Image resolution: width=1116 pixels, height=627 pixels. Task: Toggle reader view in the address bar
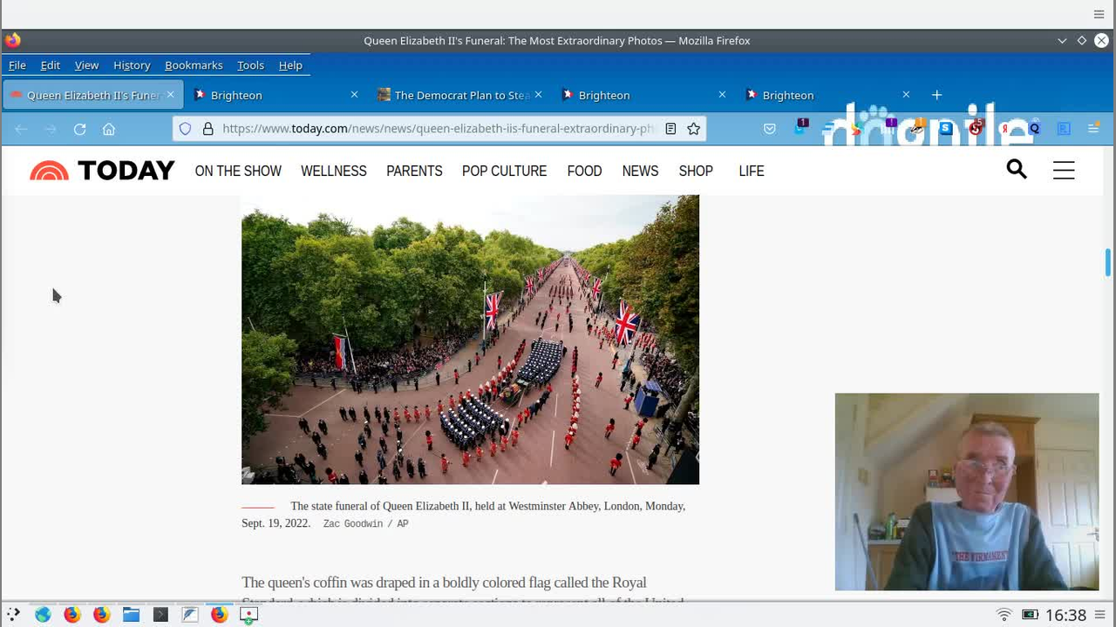670,129
